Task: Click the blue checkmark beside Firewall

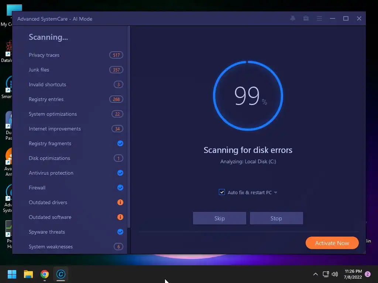Action: coord(120,188)
